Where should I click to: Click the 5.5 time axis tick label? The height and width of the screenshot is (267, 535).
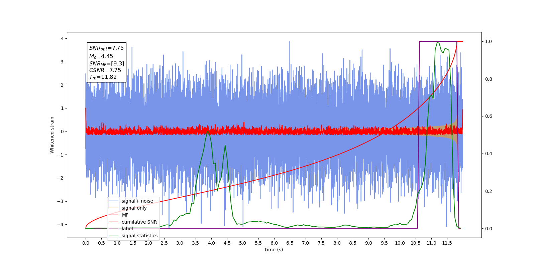(258, 243)
